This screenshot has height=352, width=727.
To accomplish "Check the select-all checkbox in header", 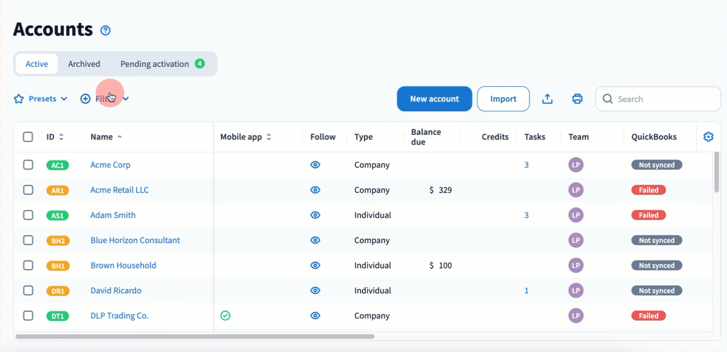I will (x=28, y=137).
